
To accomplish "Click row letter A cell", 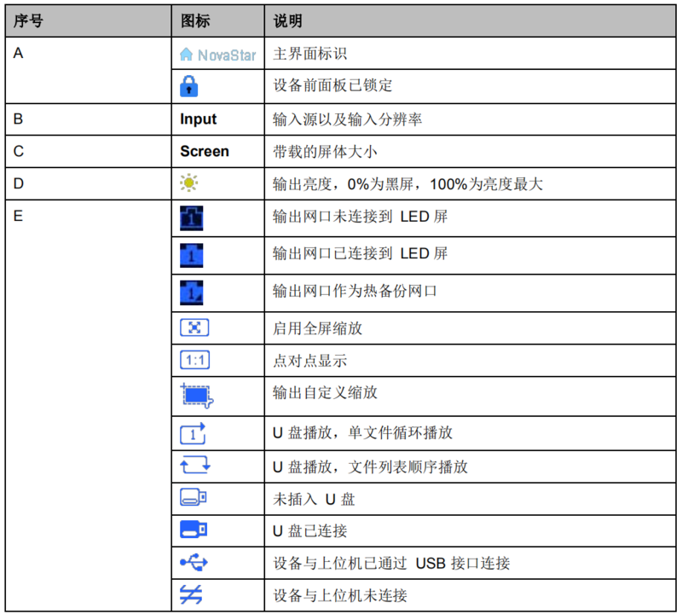I will 89,70.
